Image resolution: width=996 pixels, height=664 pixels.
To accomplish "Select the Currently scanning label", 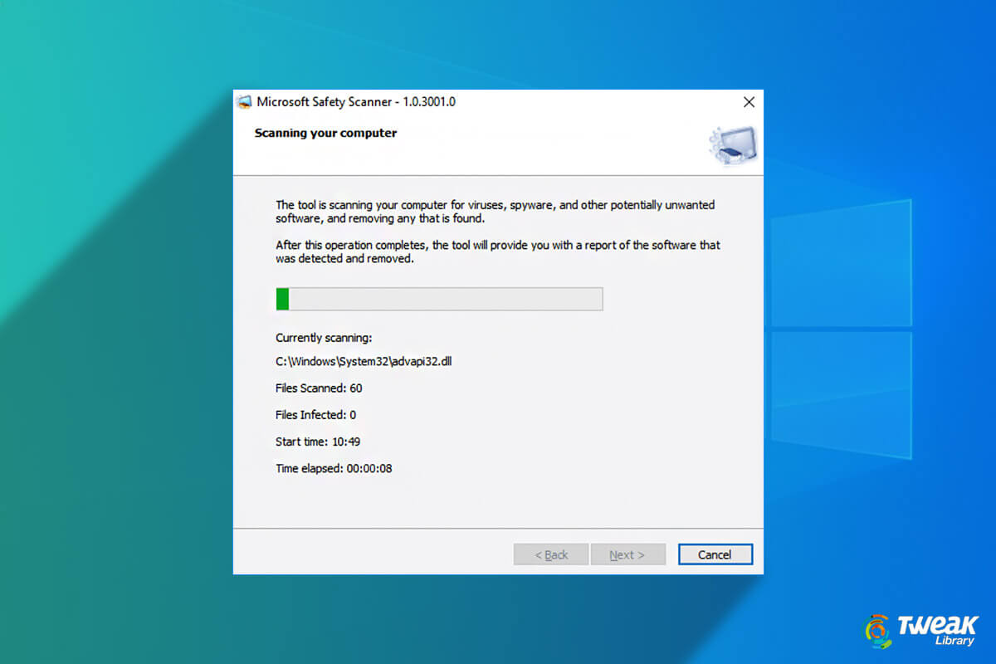I will pos(324,338).
